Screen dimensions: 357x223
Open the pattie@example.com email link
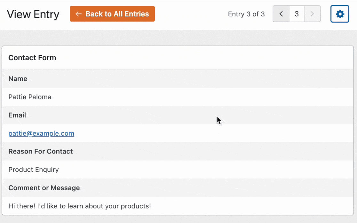pos(41,133)
